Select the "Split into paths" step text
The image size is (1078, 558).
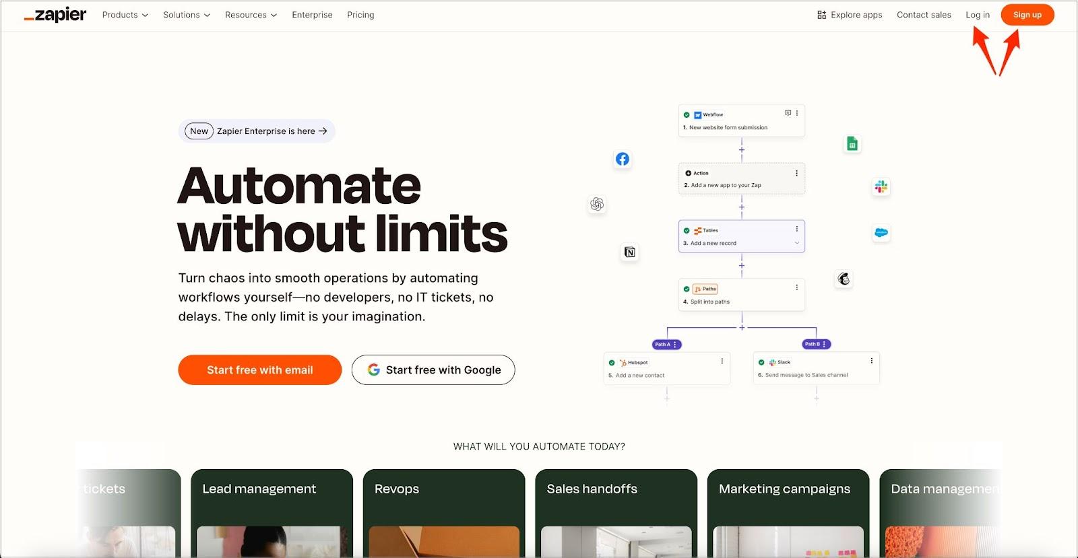(710, 302)
